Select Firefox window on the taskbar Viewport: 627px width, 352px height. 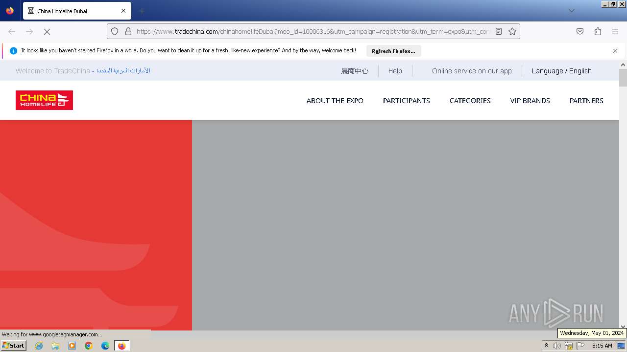[121, 346]
